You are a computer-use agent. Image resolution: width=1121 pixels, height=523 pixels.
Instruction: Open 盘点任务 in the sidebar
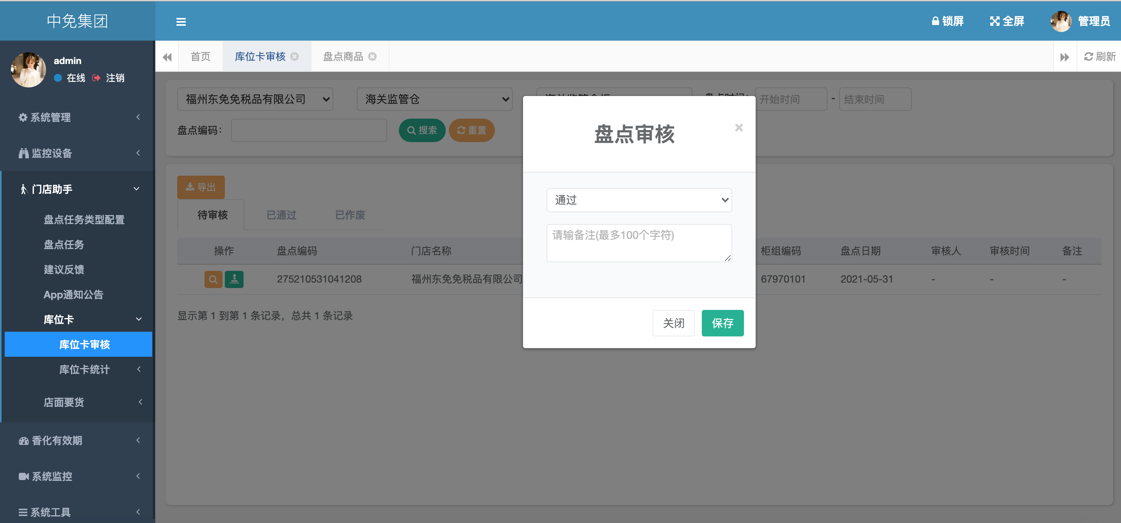[x=64, y=245]
